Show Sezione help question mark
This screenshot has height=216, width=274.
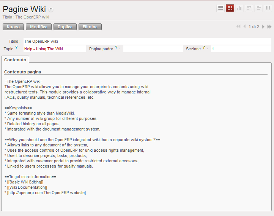[x=204, y=47]
